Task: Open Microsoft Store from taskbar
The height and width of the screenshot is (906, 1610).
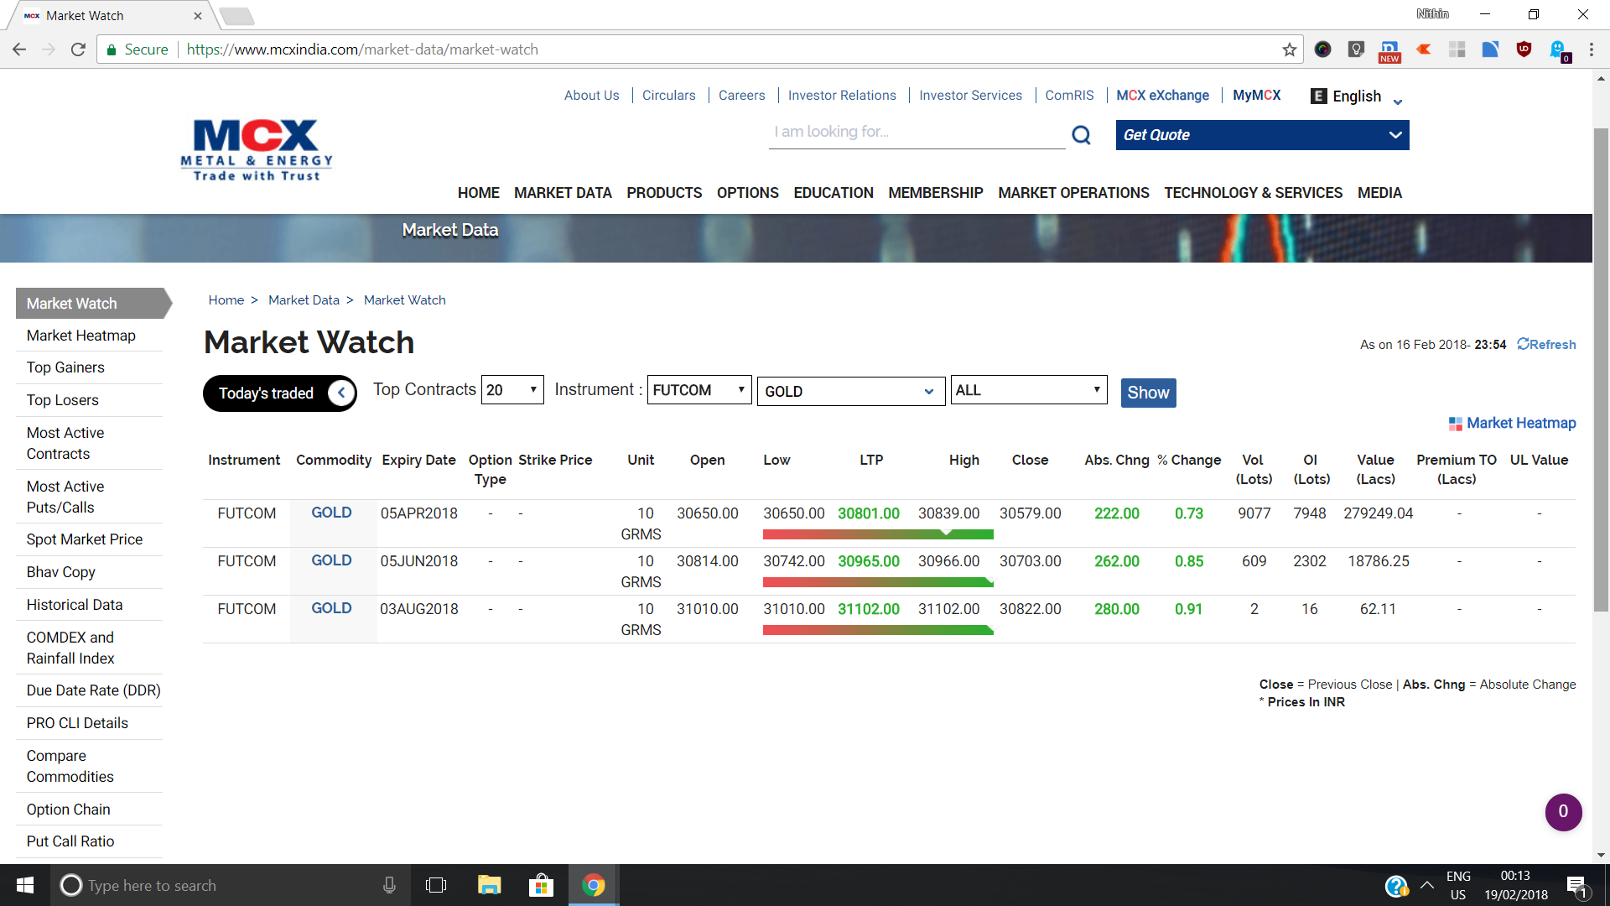Action: (541, 885)
